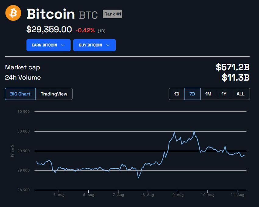Open the Earn Bitcoin dropdown chevron
Screen dimensions: 259x207
(x=62, y=45)
